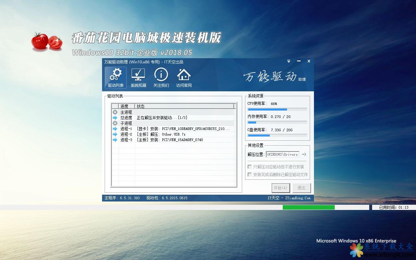Click the arrow icon beside 总进度
The height and width of the screenshot is (260, 416).
(115, 118)
